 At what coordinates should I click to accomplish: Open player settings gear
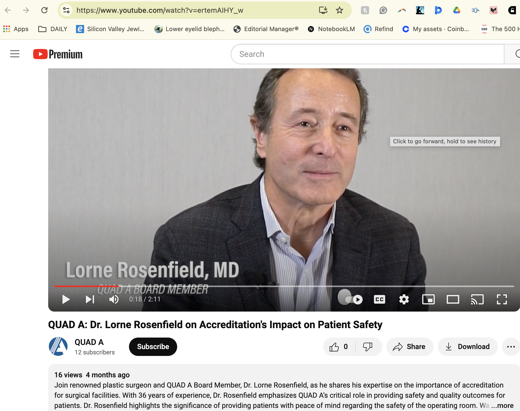(404, 299)
